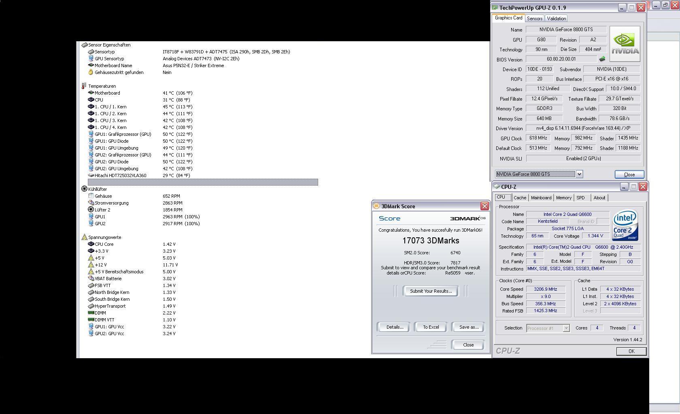
Task: Click the Specification field in CPU-Z
Action: click(x=583, y=247)
